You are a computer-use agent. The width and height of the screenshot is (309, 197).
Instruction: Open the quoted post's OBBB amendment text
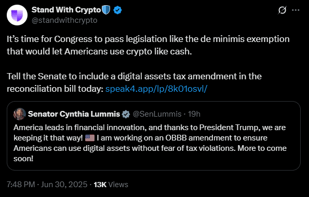click(150, 143)
